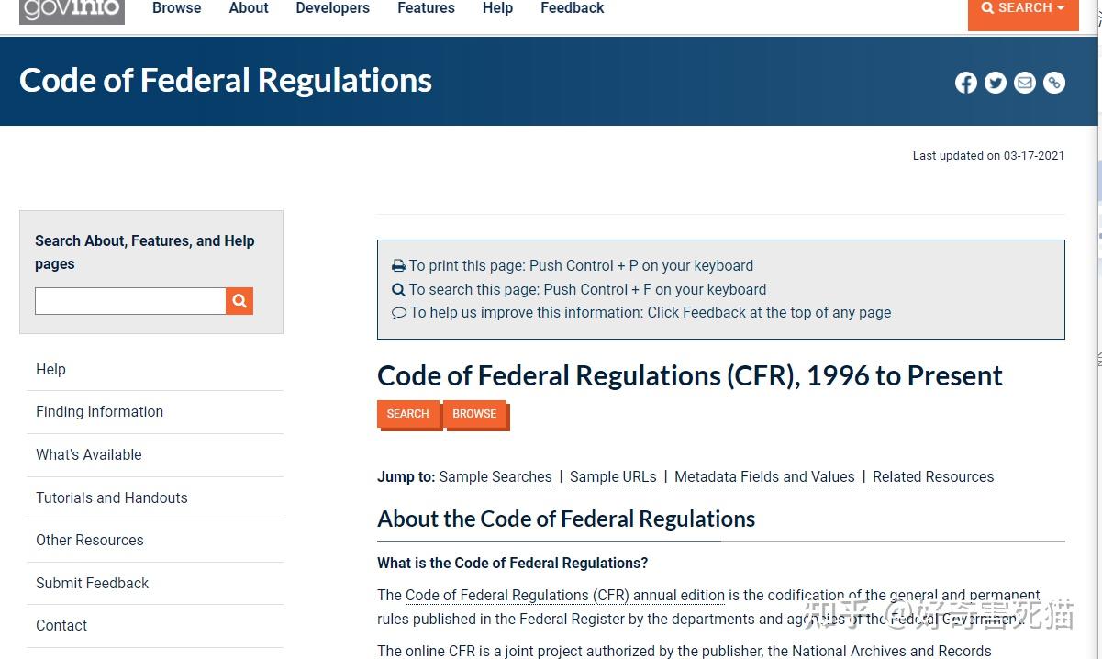Image resolution: width=1102 pixels, height=659 pixels.
Task: Copy page link icon
Action: pos(1054,83)
